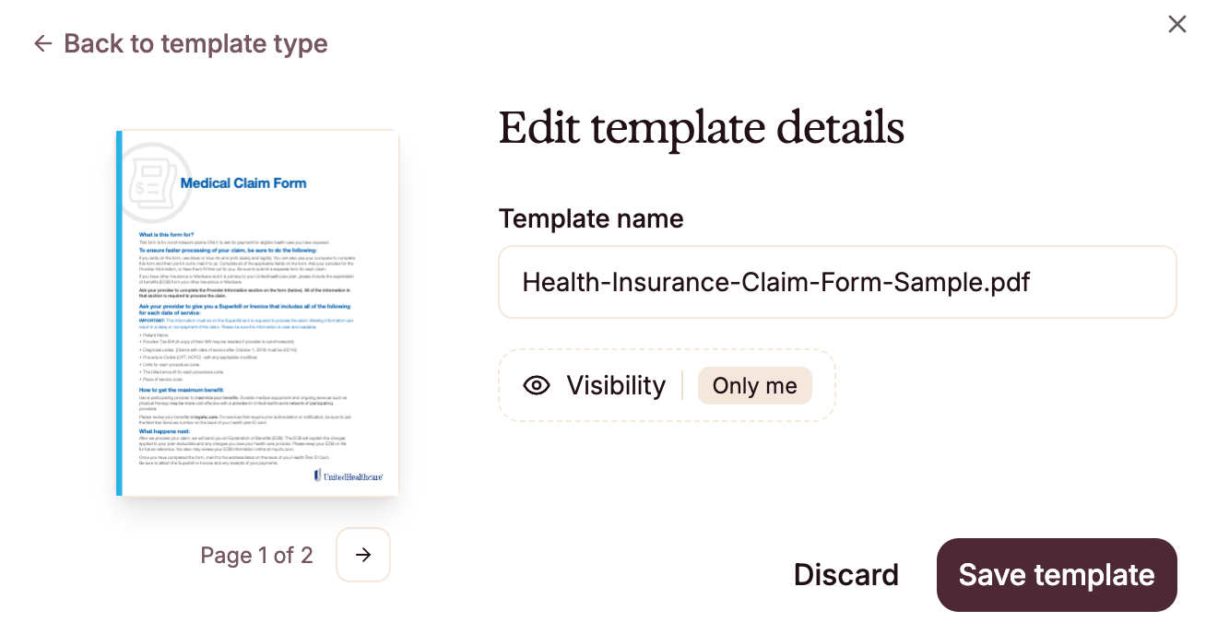Click the Page 1 of 2 indicator

(x=256, y=555)
